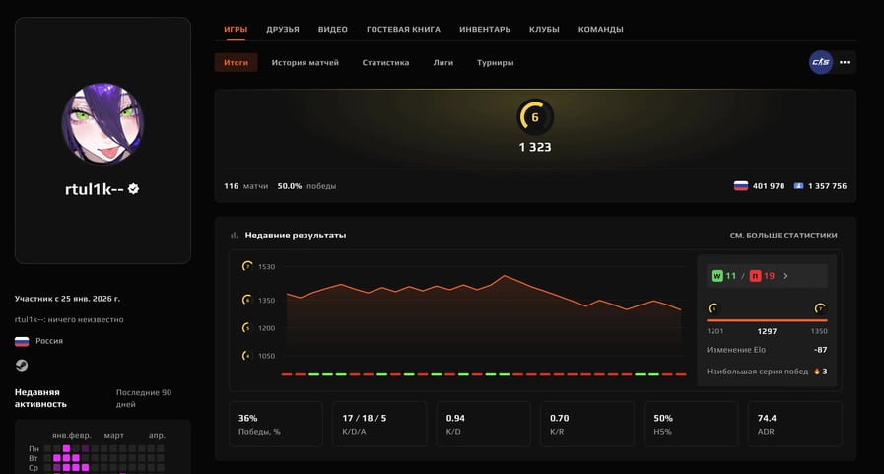Click the Elo progress bar 1201–1350
Screen dimensions: 884x474
tap(767, 320)
